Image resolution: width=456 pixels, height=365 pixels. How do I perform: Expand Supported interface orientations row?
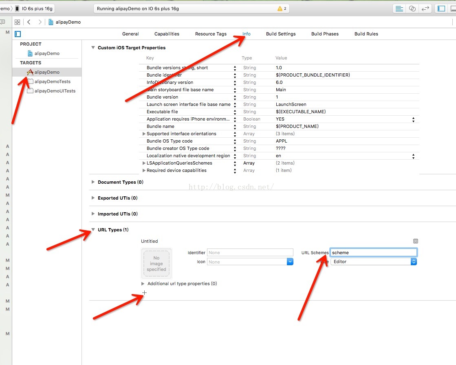pos(144,134)
